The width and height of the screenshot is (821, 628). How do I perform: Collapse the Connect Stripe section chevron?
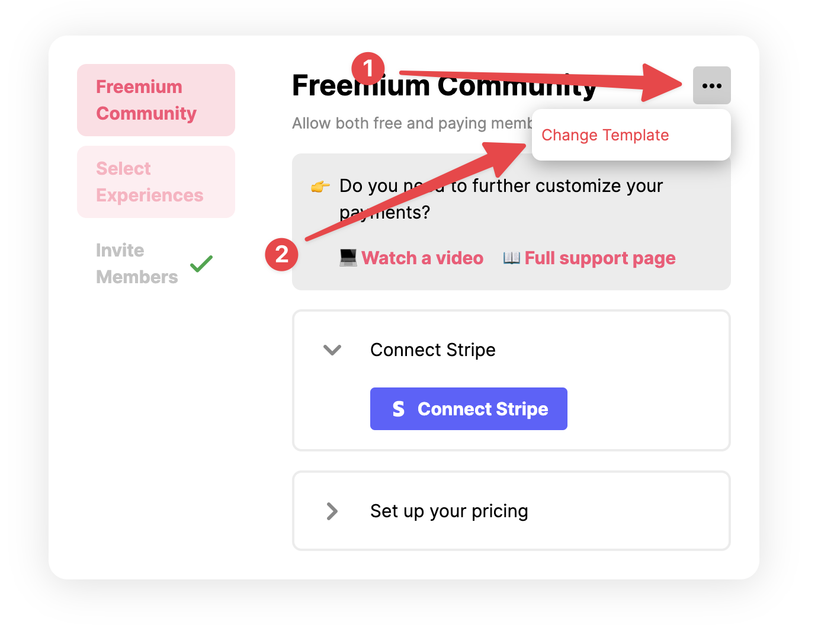pyautogui.click(x=332, y=350)
